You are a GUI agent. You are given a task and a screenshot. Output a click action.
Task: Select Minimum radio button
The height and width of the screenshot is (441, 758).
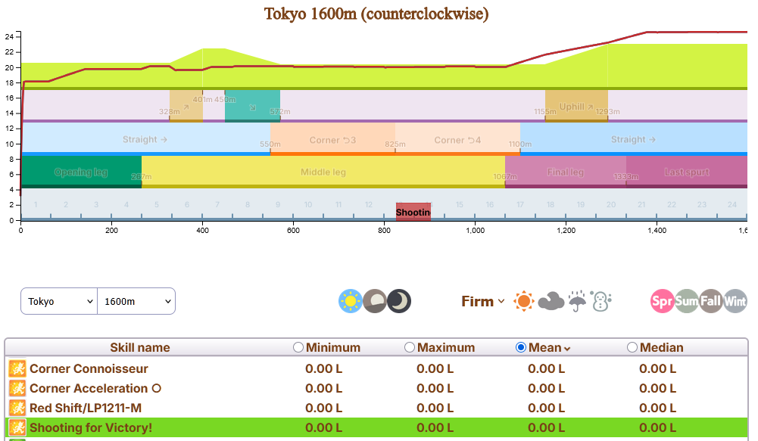coord(298,347)
